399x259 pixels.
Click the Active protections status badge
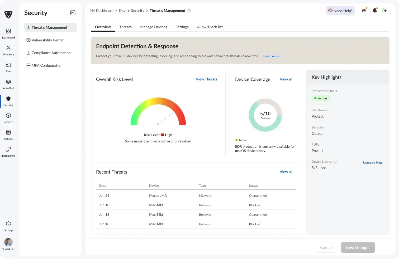click(321, 98)
